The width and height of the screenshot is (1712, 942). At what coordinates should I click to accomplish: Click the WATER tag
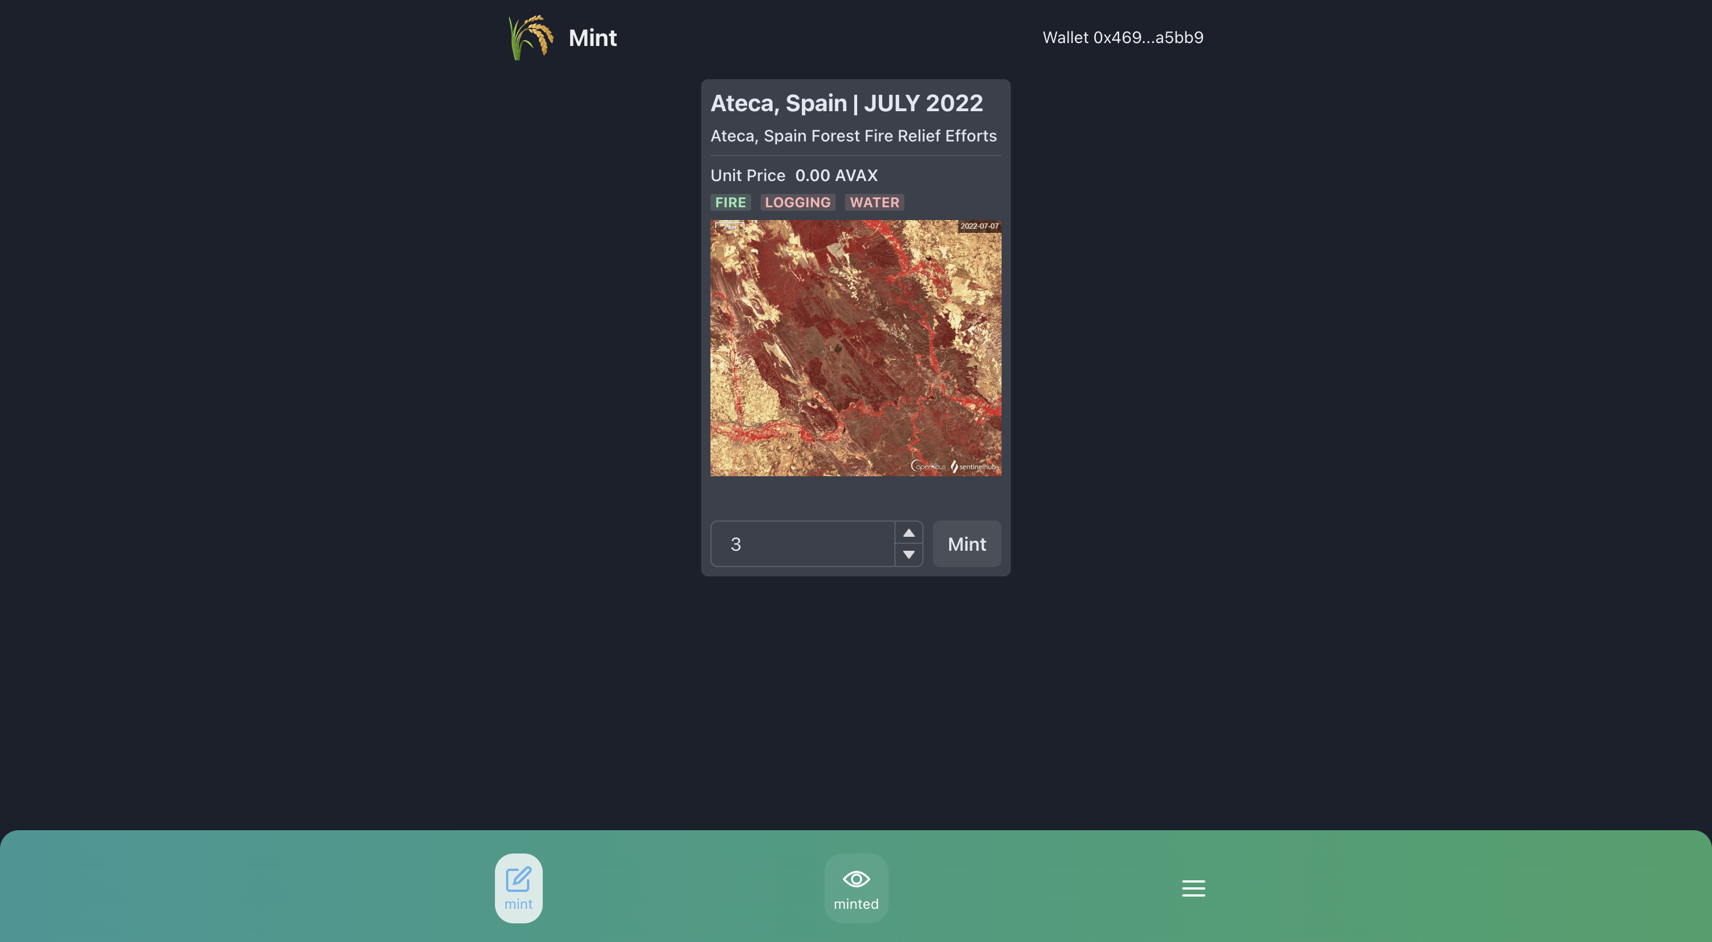pyautogui.click(x=874, y=202)
